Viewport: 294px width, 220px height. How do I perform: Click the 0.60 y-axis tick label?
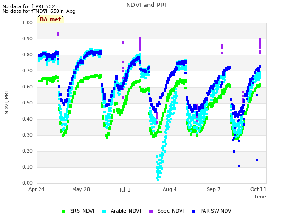[x=28, y=87]
